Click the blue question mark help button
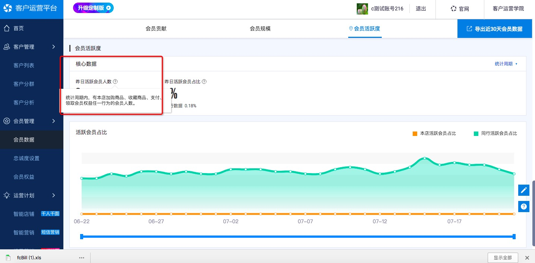 [524, 206]
